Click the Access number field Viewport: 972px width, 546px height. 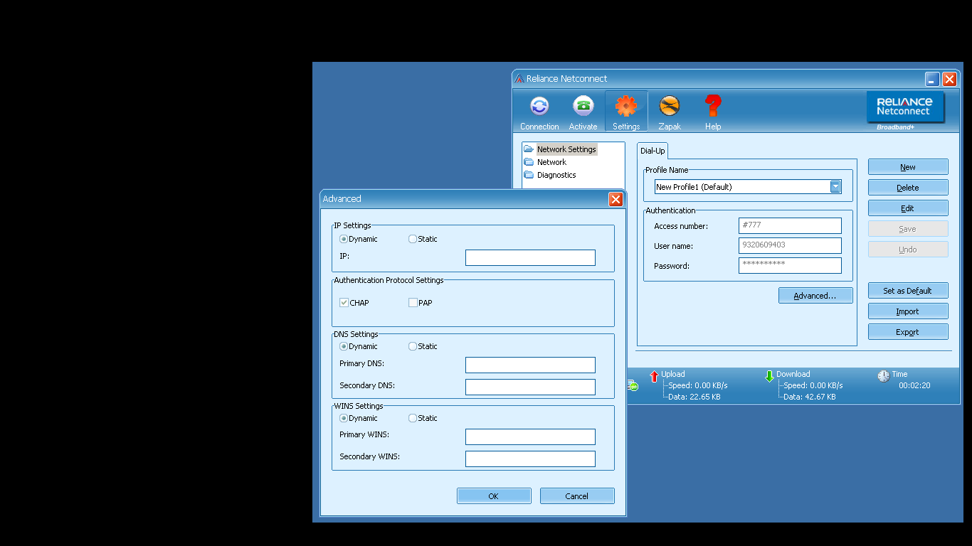790,226
